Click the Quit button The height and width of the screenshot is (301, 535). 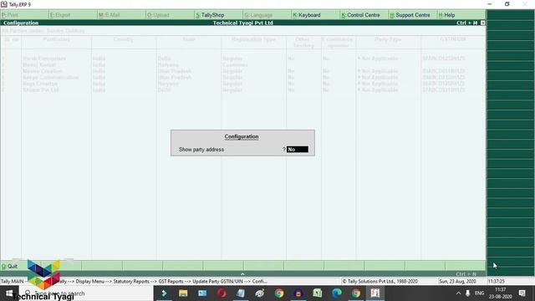9,266
